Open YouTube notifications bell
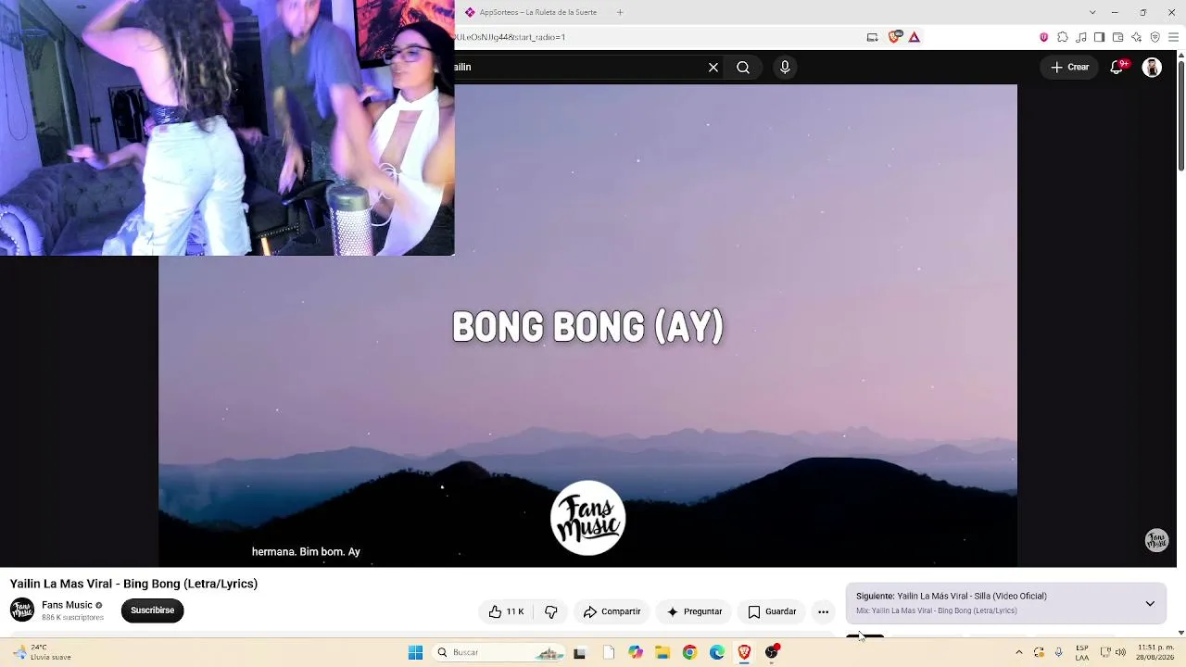Screen dimensions: 1186x667 pyautogui.click(x=1117, y=68)
